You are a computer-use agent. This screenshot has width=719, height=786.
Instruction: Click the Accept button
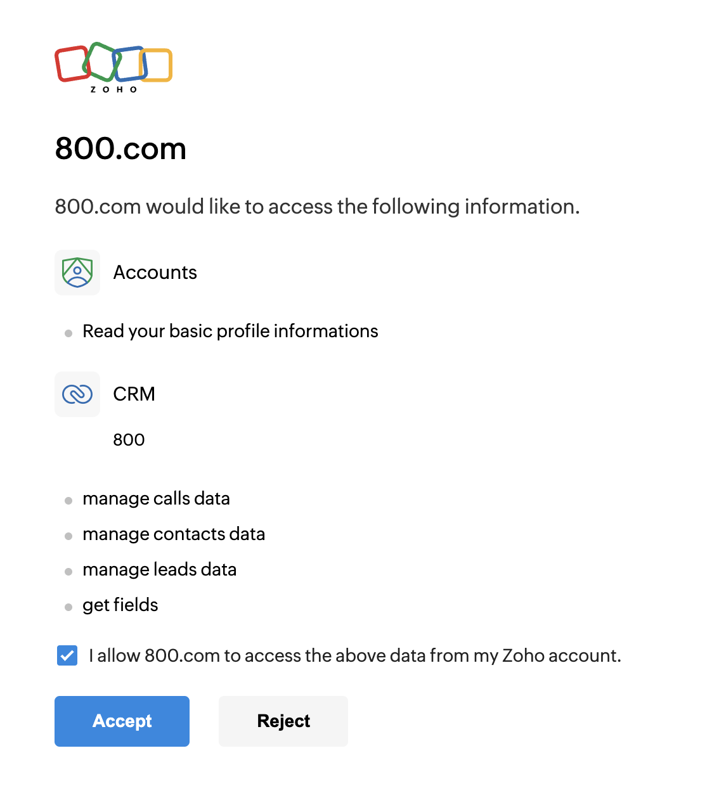[x=122, y=721]
